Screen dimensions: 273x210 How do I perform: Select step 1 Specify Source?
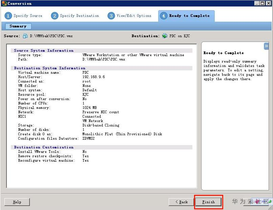tap(24, 16)
